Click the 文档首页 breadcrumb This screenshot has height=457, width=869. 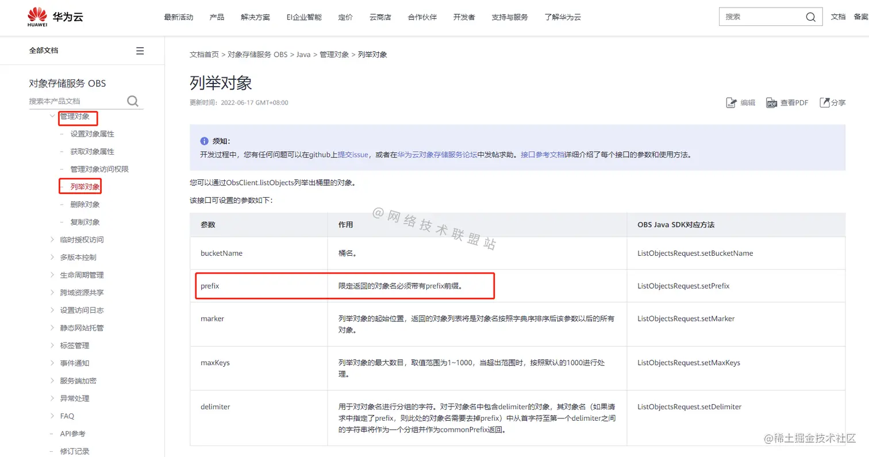tap(204, 55)
